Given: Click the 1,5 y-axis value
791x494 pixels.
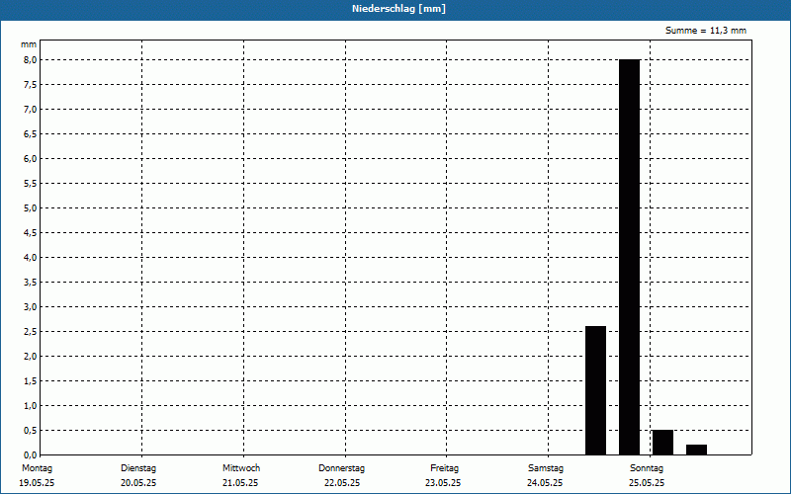Looking at the screenshot, I should [x=31, y=381].
